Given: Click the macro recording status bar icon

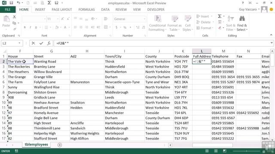Looking at the screenshot, I should point(16,151).
